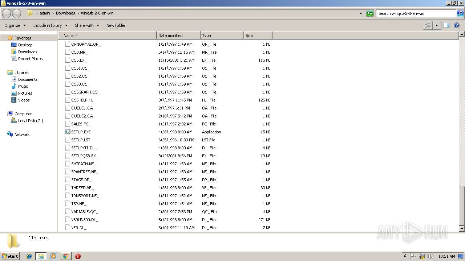Select file SETUPQSB.EX_

pos(85,156)
